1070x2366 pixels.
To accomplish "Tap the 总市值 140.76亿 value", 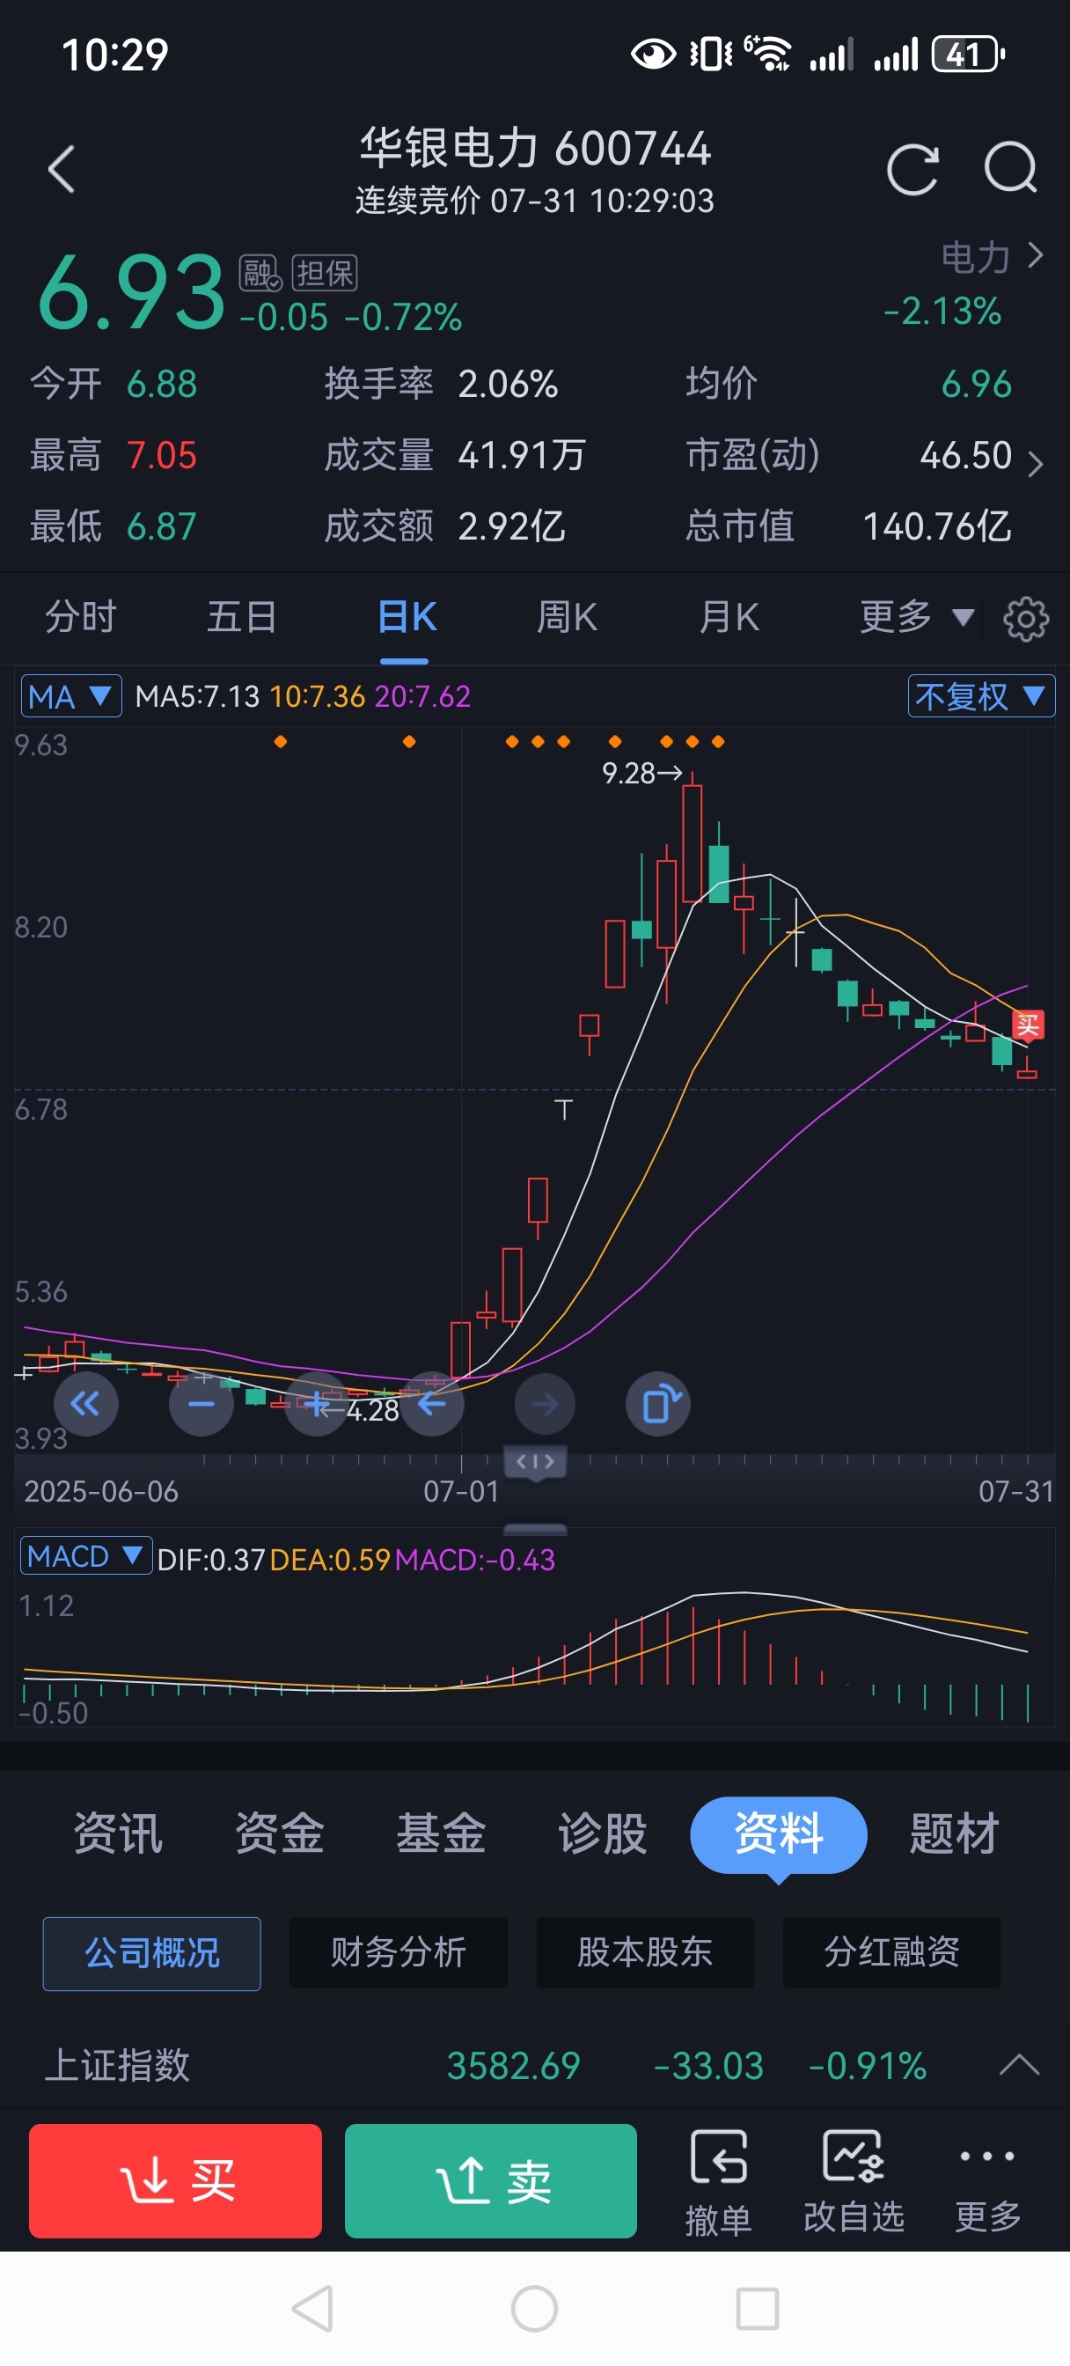I will (937, 526).
